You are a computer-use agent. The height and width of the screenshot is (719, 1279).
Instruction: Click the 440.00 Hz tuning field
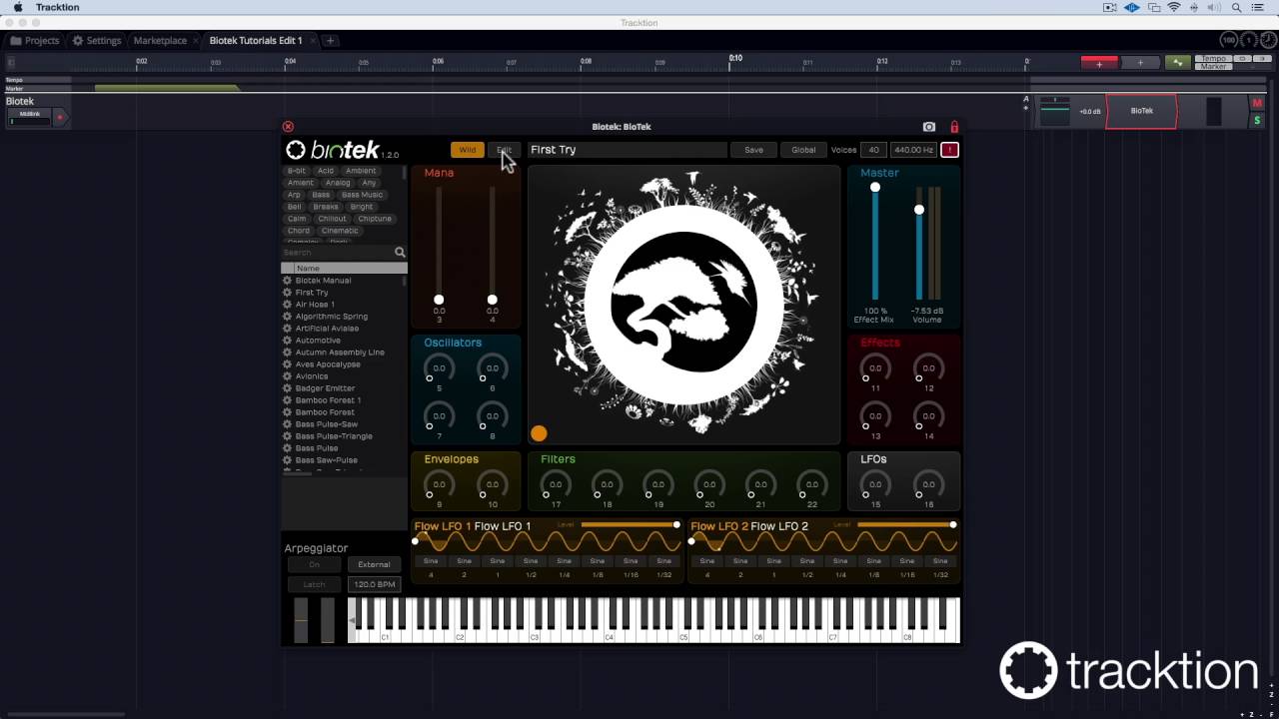[913, 150]
